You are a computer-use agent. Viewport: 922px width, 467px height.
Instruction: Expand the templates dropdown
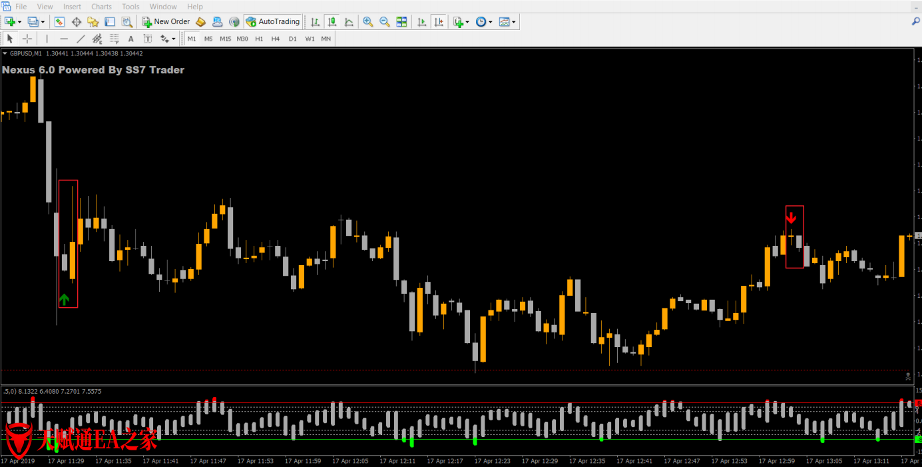coord(513,22)
